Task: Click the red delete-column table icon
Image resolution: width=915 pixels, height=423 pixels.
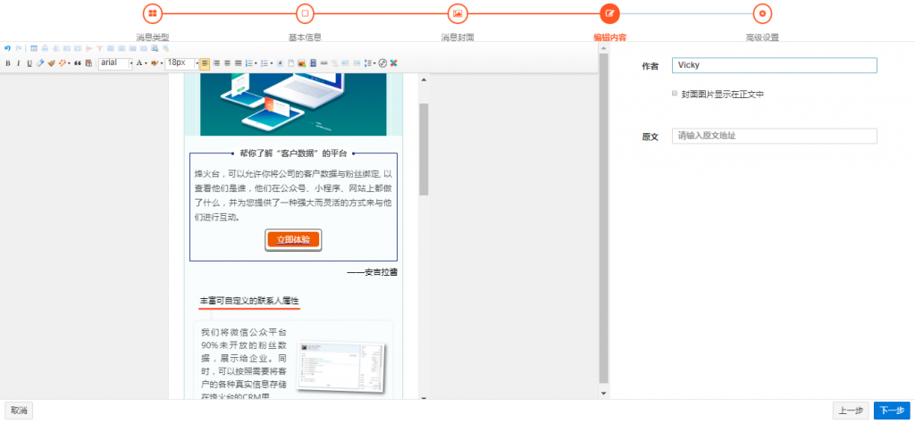Action: (x=100, y=48)
